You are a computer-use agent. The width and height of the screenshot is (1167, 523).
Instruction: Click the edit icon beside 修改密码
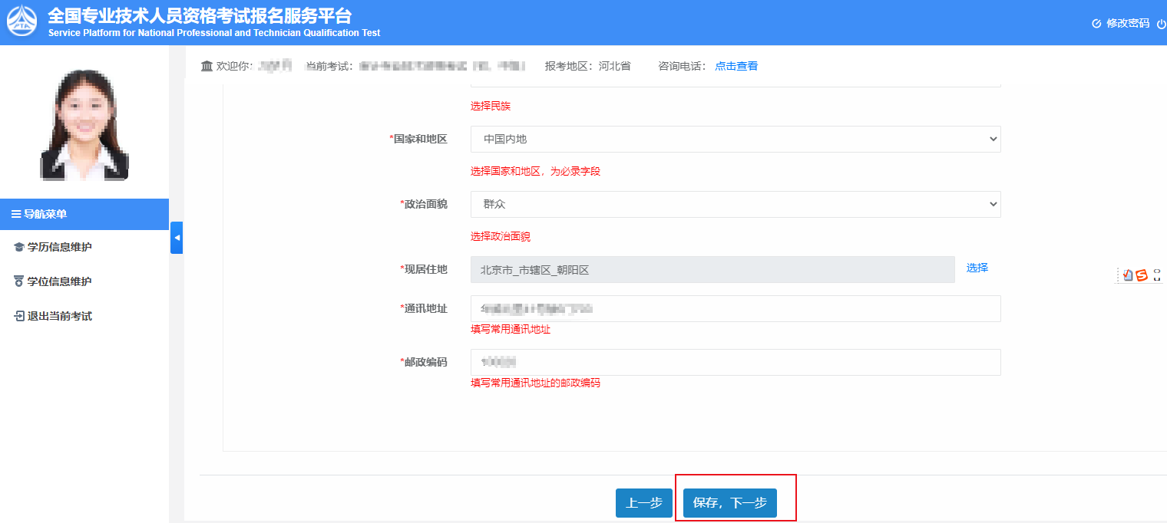[x=1096, y=24]
